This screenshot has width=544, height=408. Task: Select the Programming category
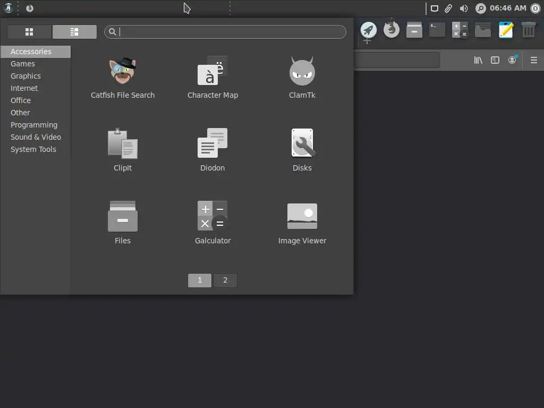tap(36, 125)
